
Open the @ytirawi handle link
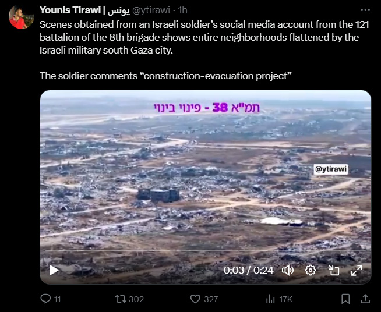coord(151,10)
